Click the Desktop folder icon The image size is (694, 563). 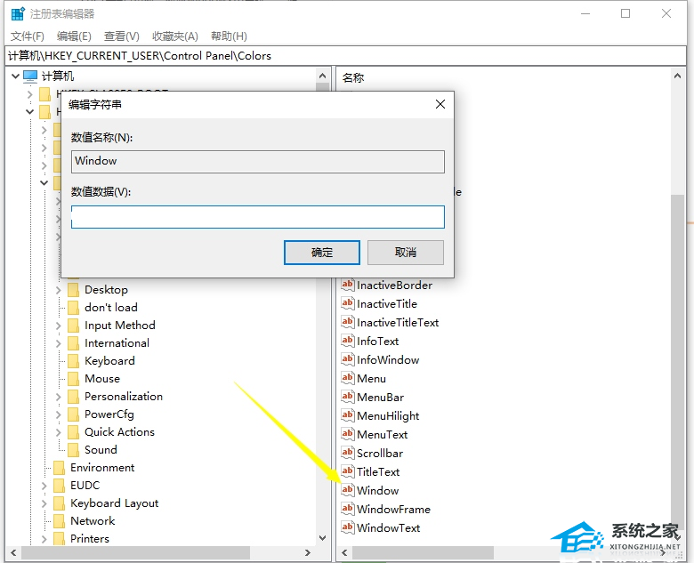pos(74,290)
